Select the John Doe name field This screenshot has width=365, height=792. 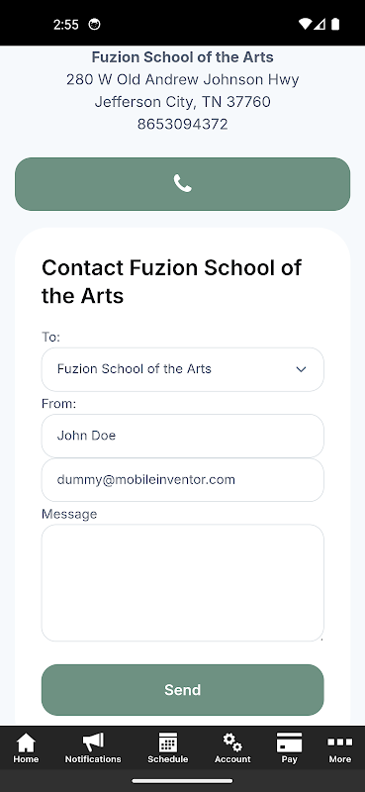[x=182, y=436]
